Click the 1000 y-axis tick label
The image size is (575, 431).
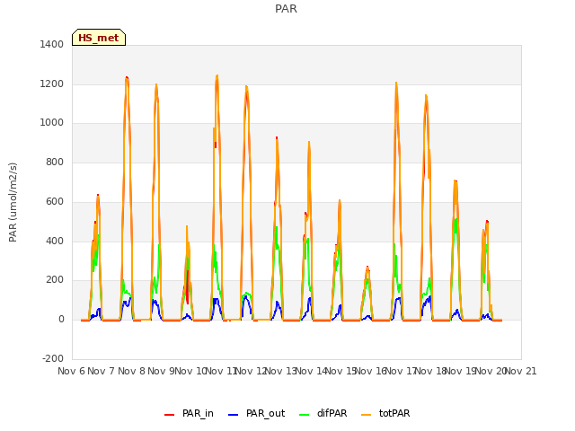pos(52,123)
